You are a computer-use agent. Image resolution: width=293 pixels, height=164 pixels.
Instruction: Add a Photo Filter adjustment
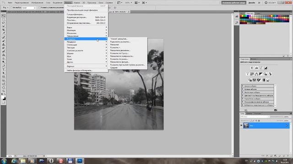coord(266,74)
